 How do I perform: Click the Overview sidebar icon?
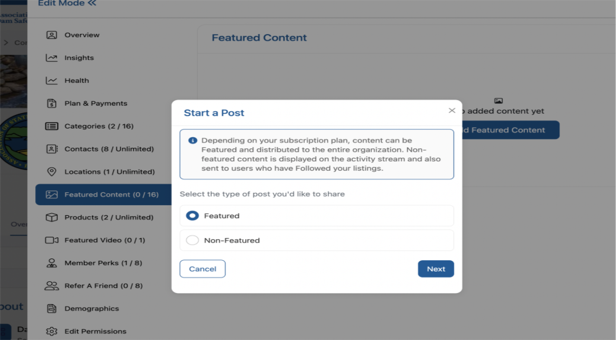pyautogui.click(x=52, y=35)
